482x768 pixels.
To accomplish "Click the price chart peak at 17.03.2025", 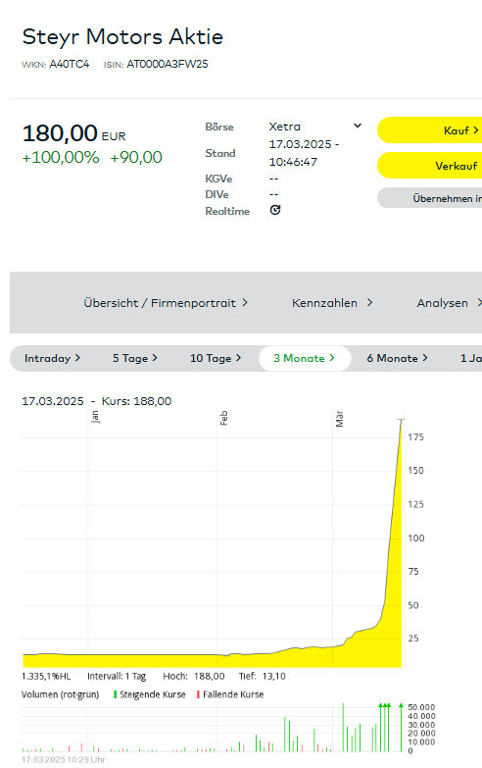I will coord(402,420).
